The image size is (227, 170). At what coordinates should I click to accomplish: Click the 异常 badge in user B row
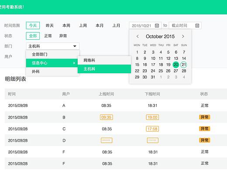204,117
